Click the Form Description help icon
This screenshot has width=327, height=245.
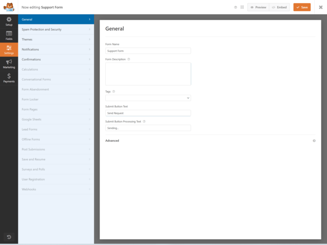coord(129,59)
